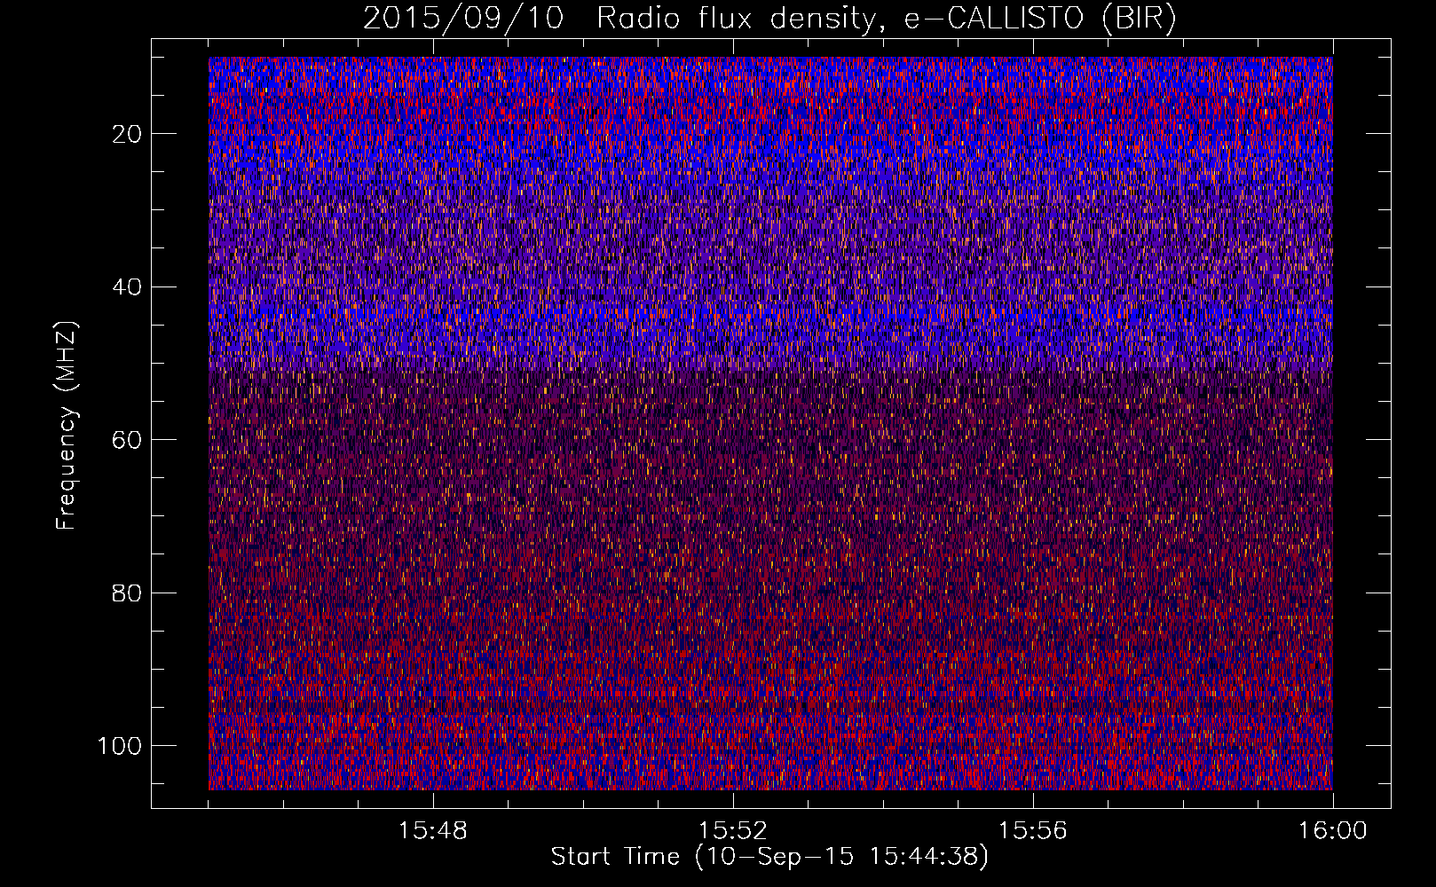The image size is (1436, 887).
Task: Select the 'e-CALLISTO (BIR)' title text
Action: tap(1039, 19)
